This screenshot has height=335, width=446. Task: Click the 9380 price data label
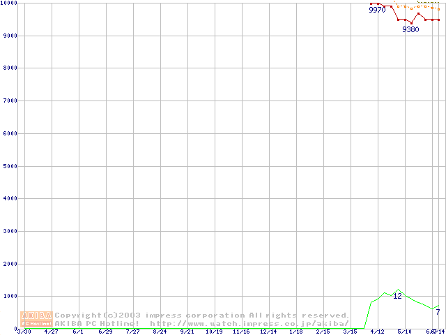pyautogui.click(x=410, y=30)
